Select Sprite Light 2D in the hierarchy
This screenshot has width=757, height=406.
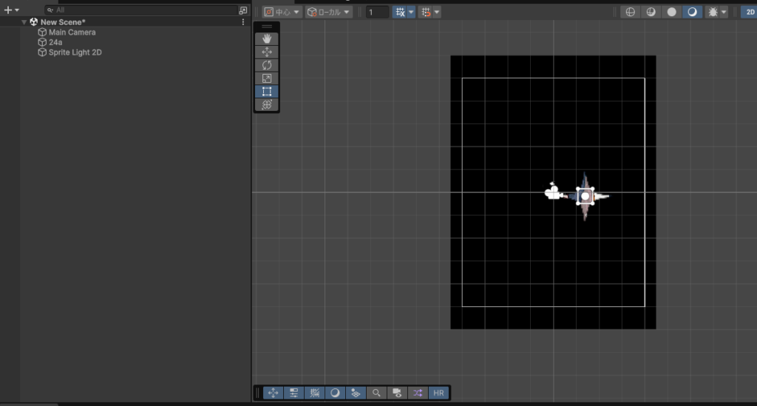pyautogui.click(x=75, y=53)
